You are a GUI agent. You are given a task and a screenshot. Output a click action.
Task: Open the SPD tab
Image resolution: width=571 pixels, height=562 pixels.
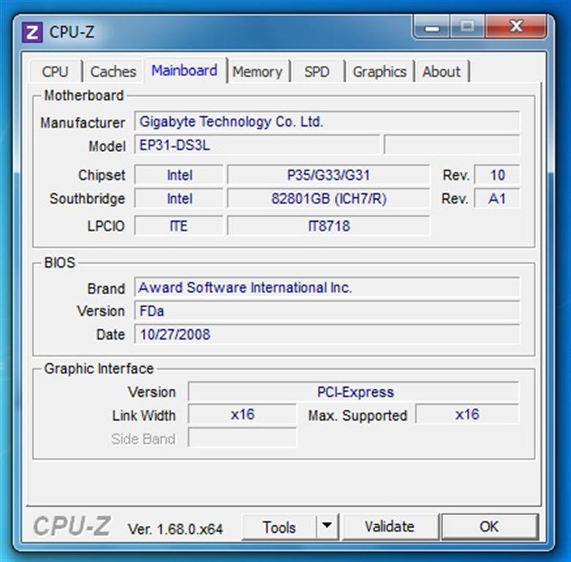coord(317,71)
